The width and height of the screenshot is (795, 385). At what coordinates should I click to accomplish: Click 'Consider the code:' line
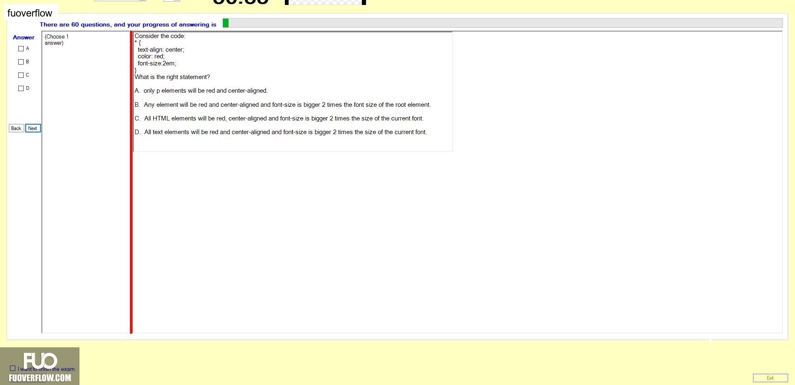click(x=160, y=36)
